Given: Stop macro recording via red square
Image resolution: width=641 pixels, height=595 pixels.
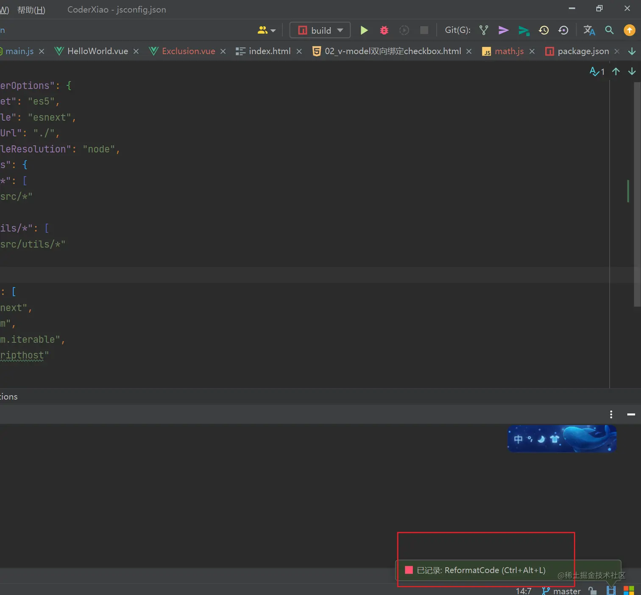Looking at the screenshot, I should click(x=409, y=570).
